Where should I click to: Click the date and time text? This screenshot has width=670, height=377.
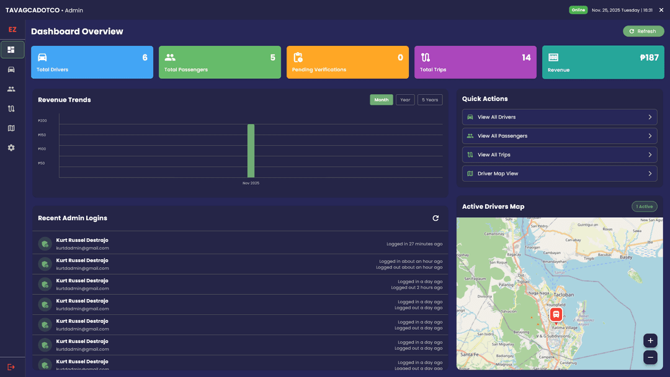point(622,10)
